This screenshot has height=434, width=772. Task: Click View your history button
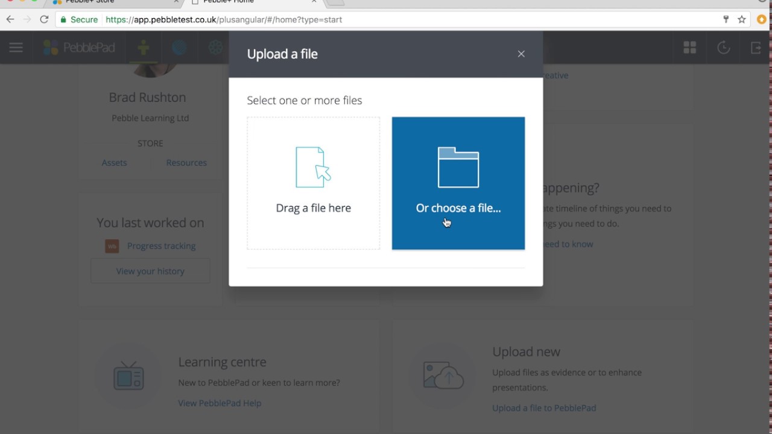click(x=150, y=271)
